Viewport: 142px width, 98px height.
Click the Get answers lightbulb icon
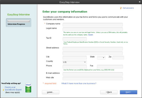pos(121,8)
